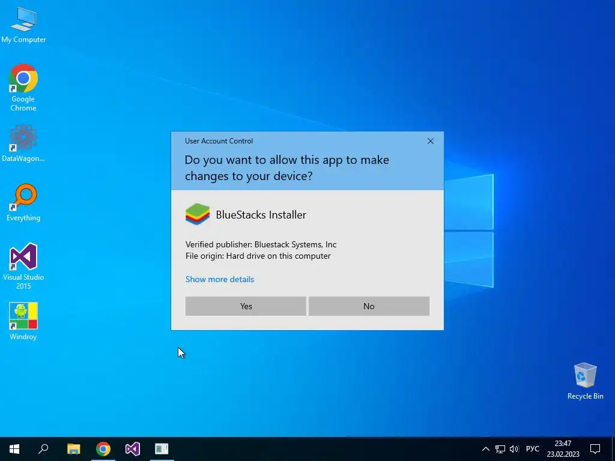
Task: Click the BlueStacks Installer logo icon
Action: pos(198,214)
